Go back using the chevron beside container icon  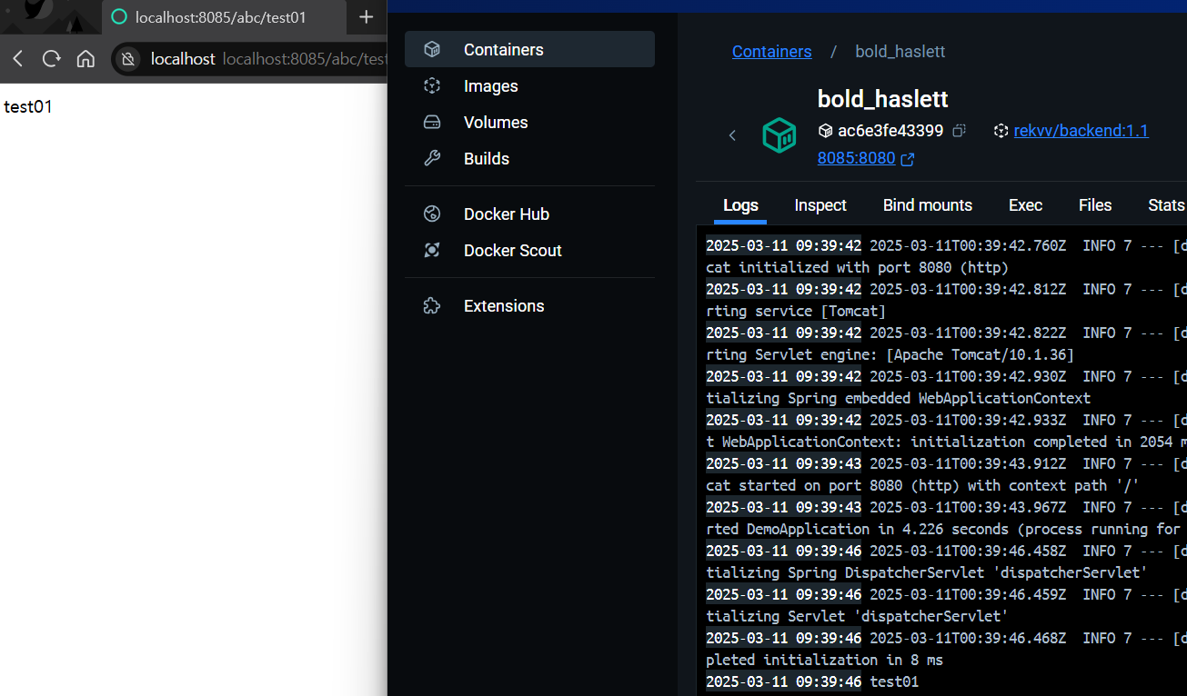tap(732, 135)
